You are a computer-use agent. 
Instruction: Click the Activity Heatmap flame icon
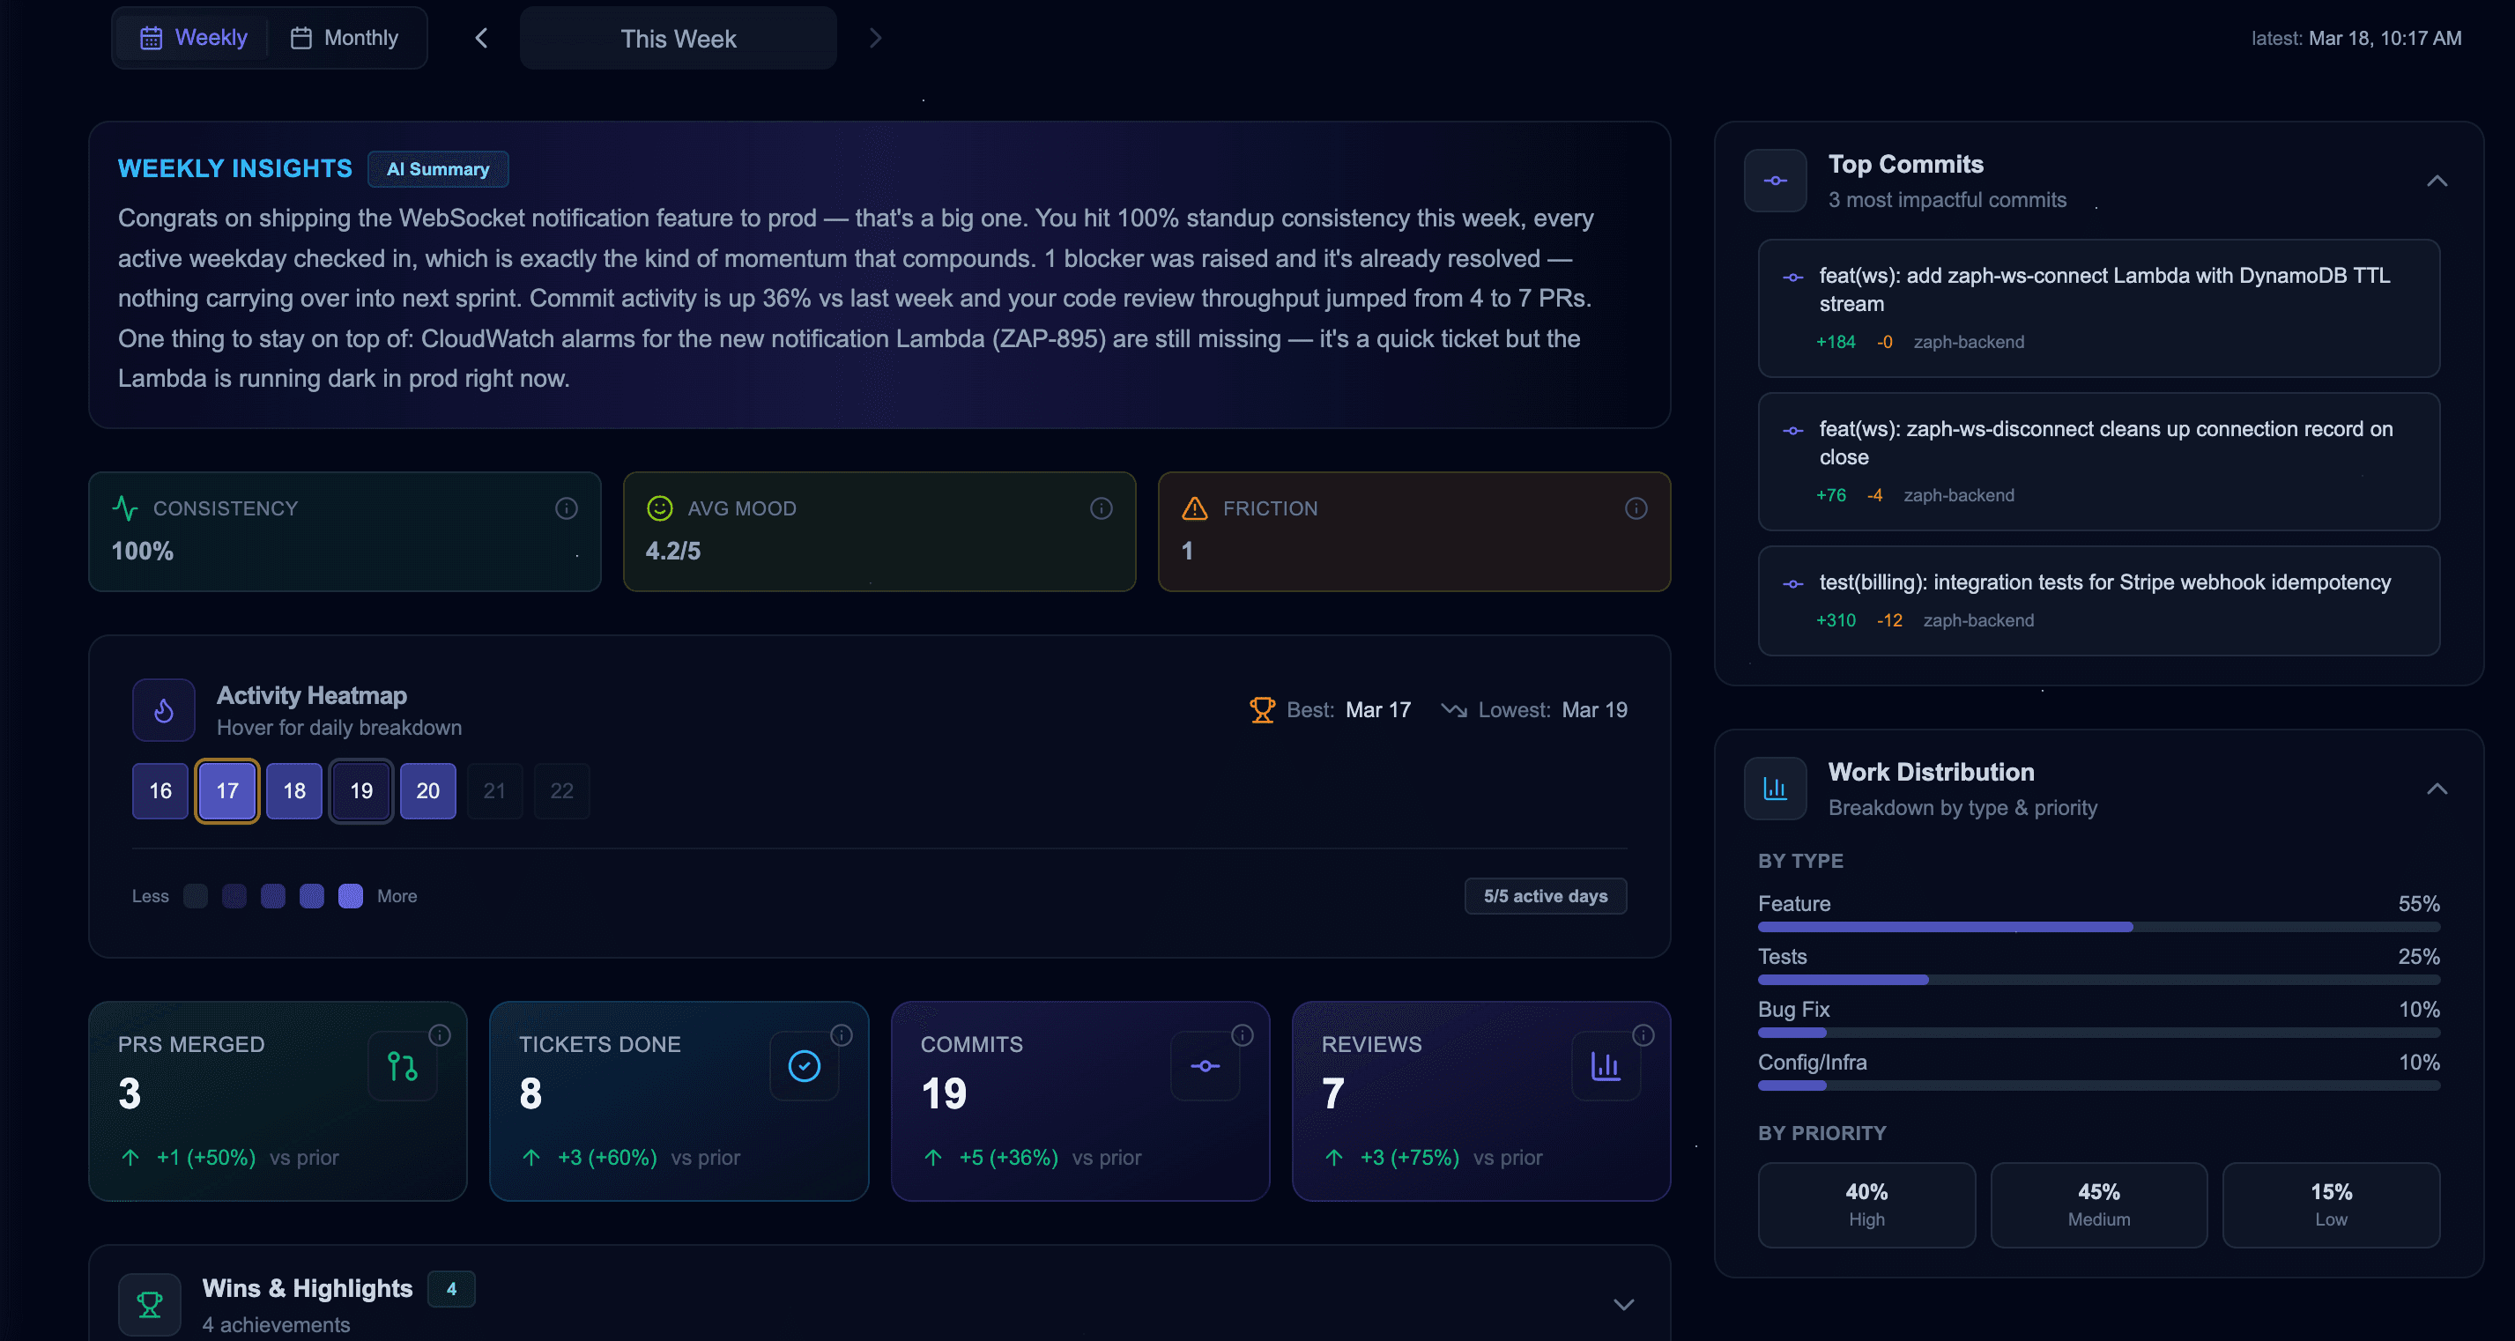click(x=162, y=709)
